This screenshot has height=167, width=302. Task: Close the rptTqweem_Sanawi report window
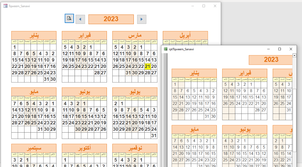click(291, 49)
